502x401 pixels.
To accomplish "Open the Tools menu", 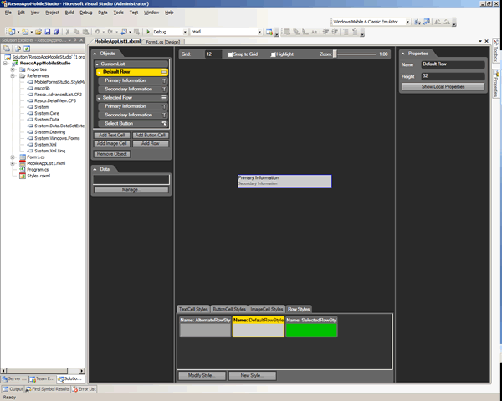I will pyautogui.click(x=119, y=13).
